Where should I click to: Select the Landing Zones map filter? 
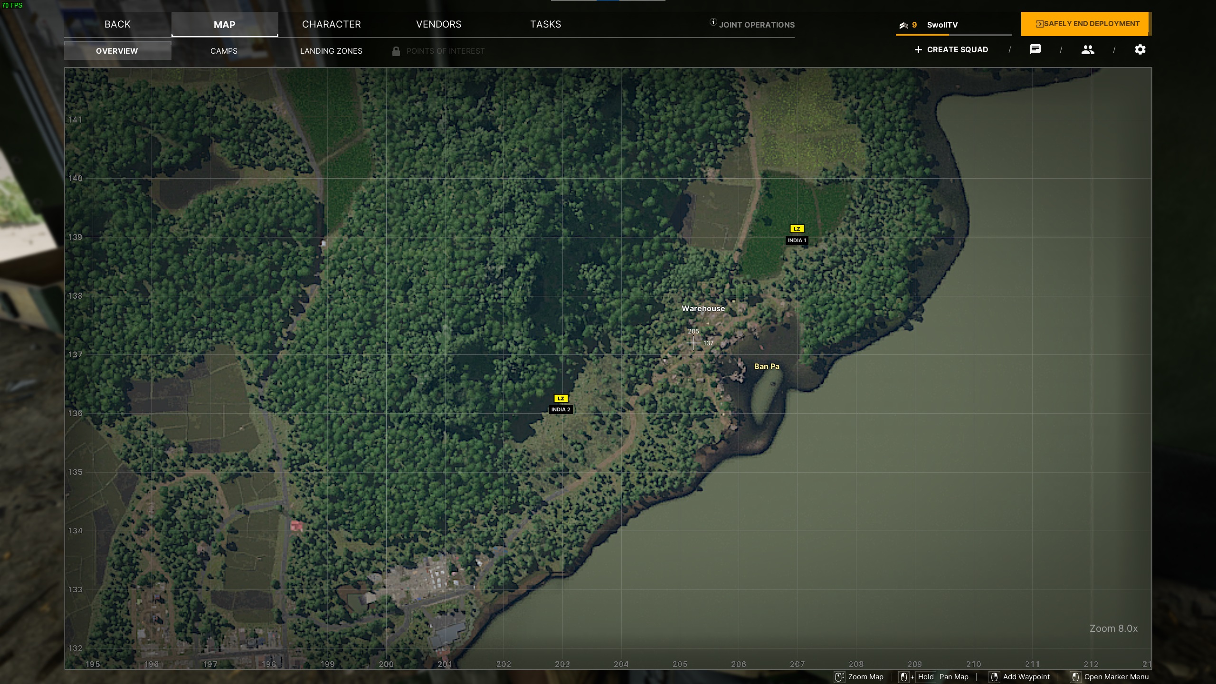point(331,51)
